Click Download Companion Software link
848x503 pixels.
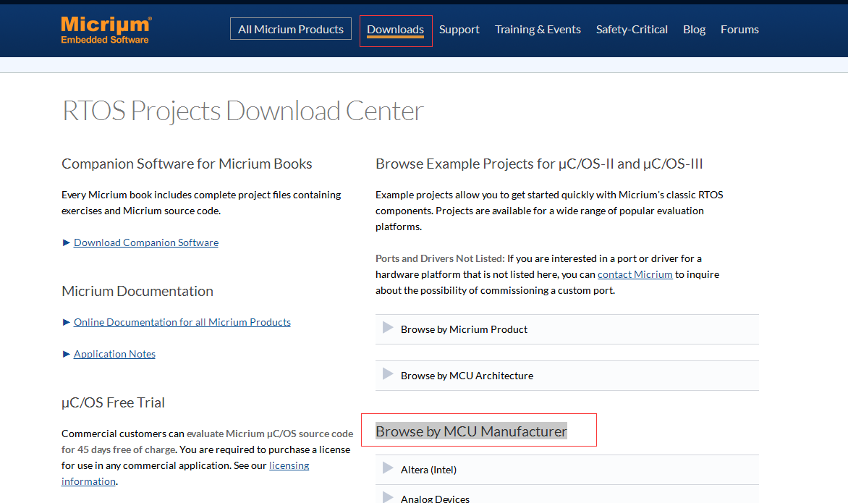tap(146, 243)
